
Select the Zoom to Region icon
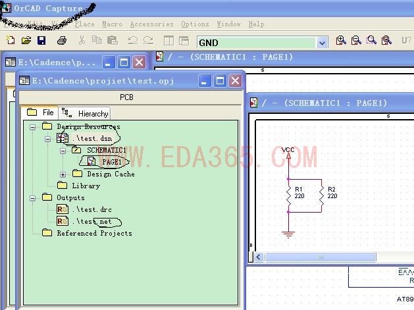coord(371,40)
